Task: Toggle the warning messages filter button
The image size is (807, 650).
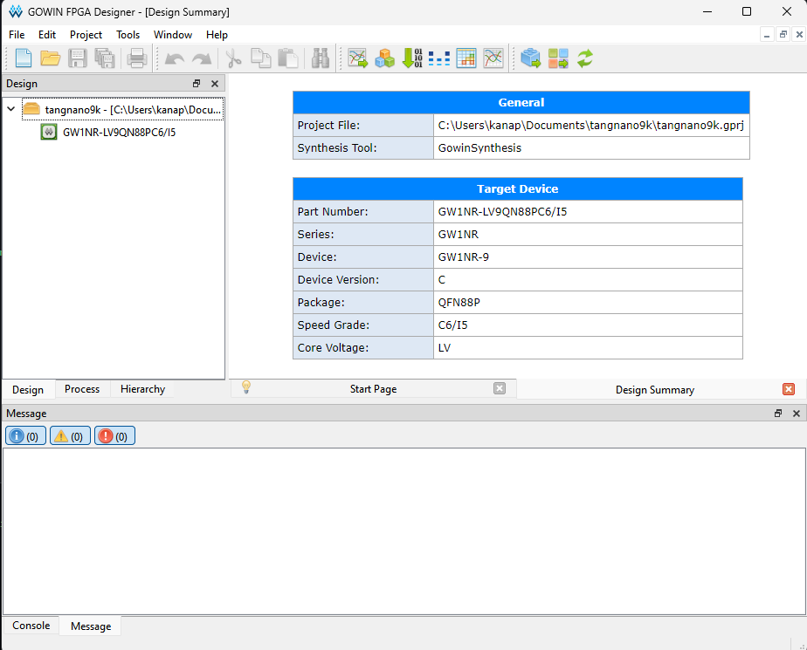Action: [x=70, y=436]
